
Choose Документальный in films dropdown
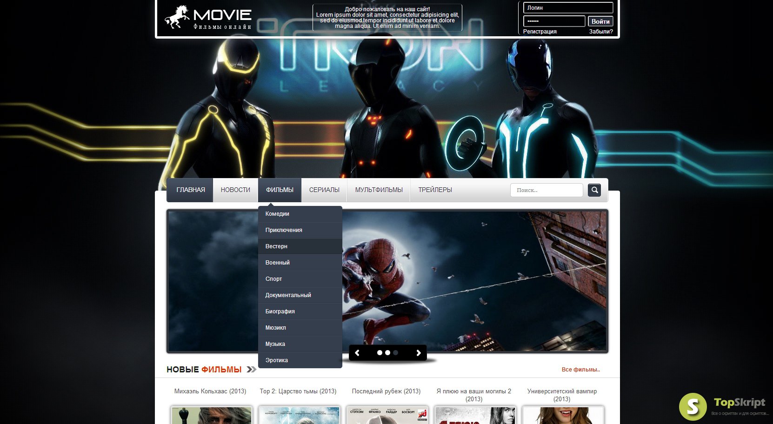(x=300, y=295)
